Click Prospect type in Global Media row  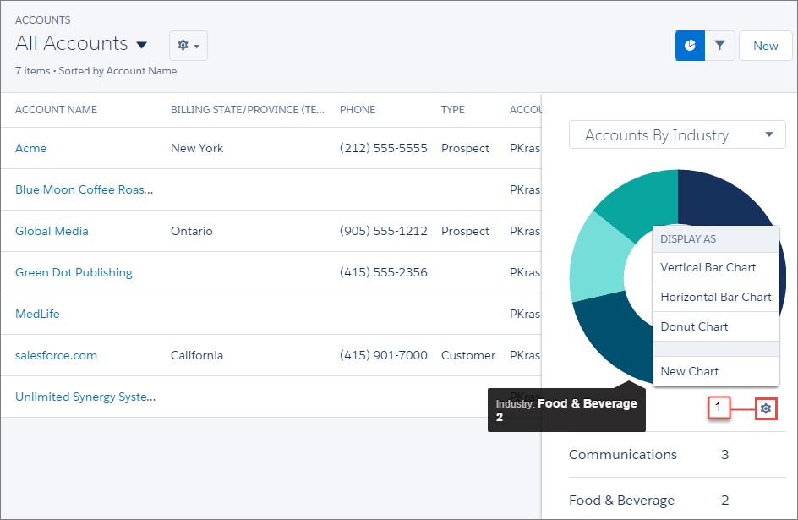click(465, 231)
